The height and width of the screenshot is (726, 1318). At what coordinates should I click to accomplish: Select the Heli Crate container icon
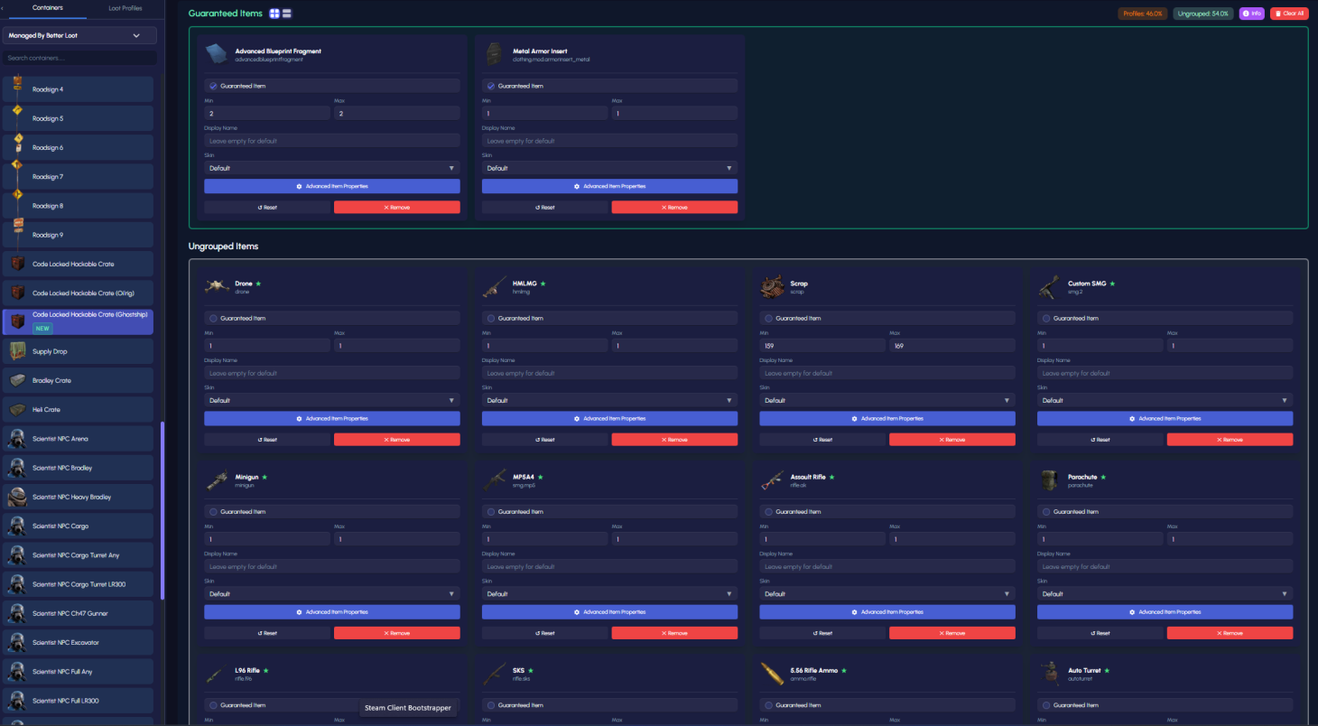[17, 410]
